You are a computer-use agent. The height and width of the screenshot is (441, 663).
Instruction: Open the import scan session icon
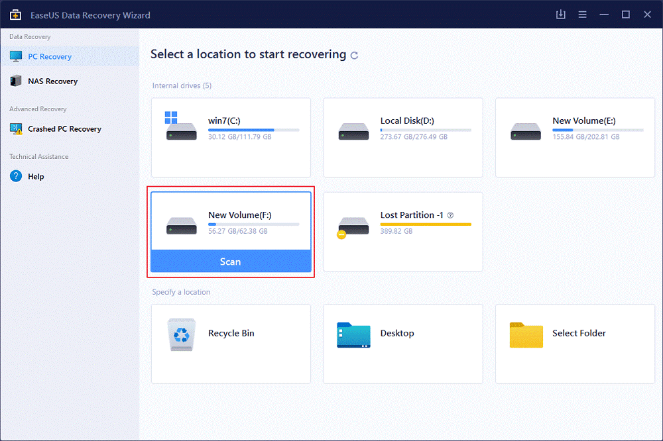(561, 15)
